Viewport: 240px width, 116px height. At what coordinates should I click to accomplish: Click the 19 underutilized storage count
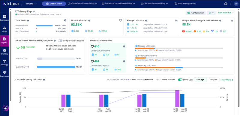pyautogui.click(x=95, y=55)
